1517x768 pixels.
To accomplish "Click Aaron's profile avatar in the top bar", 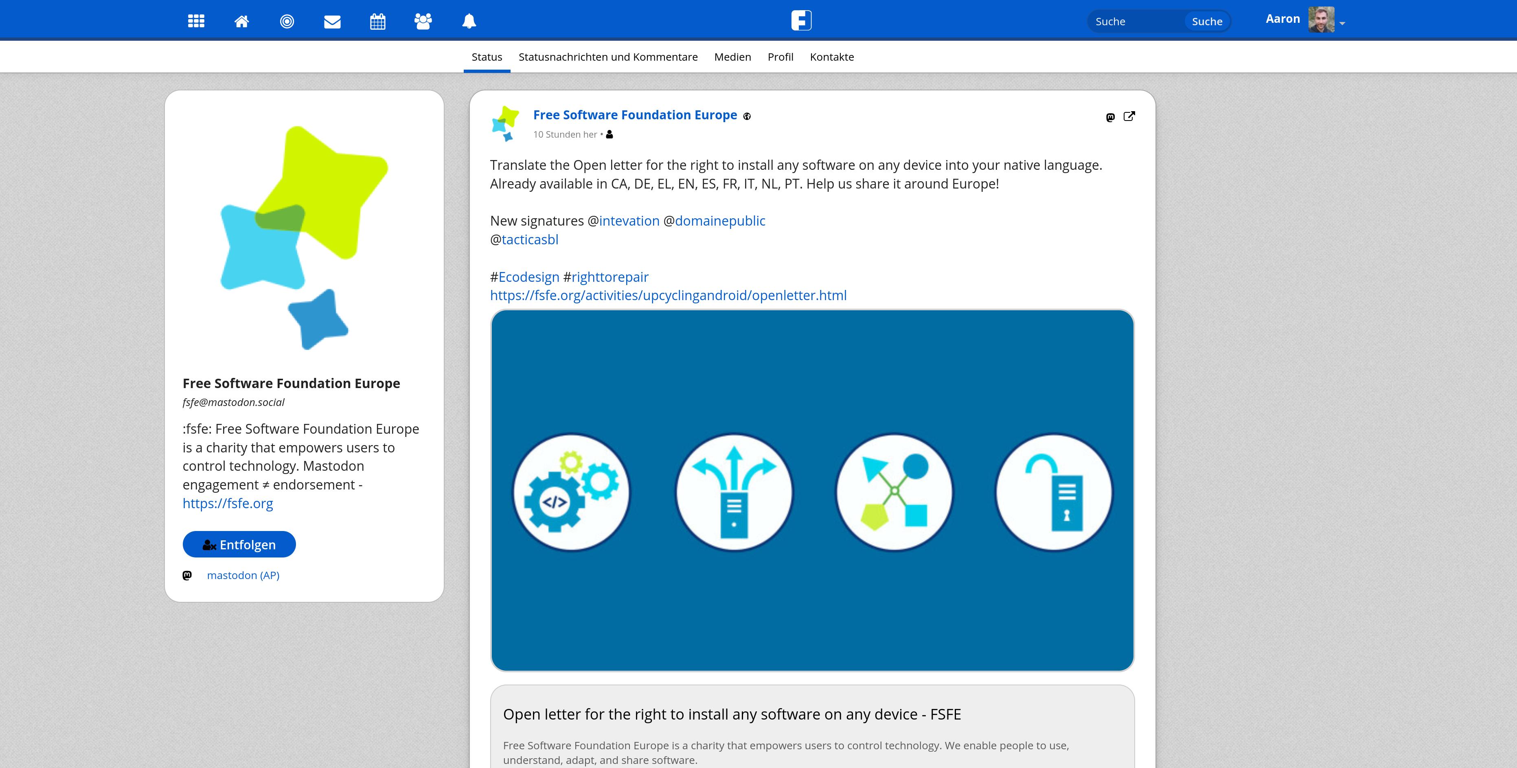I will pos(1321,20).
